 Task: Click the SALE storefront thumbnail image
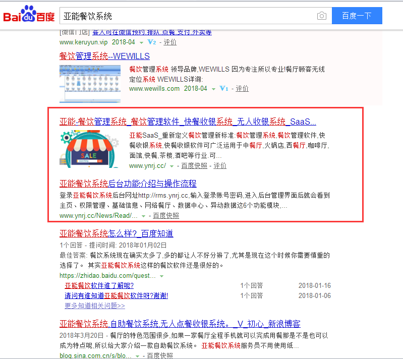point(90,149)
